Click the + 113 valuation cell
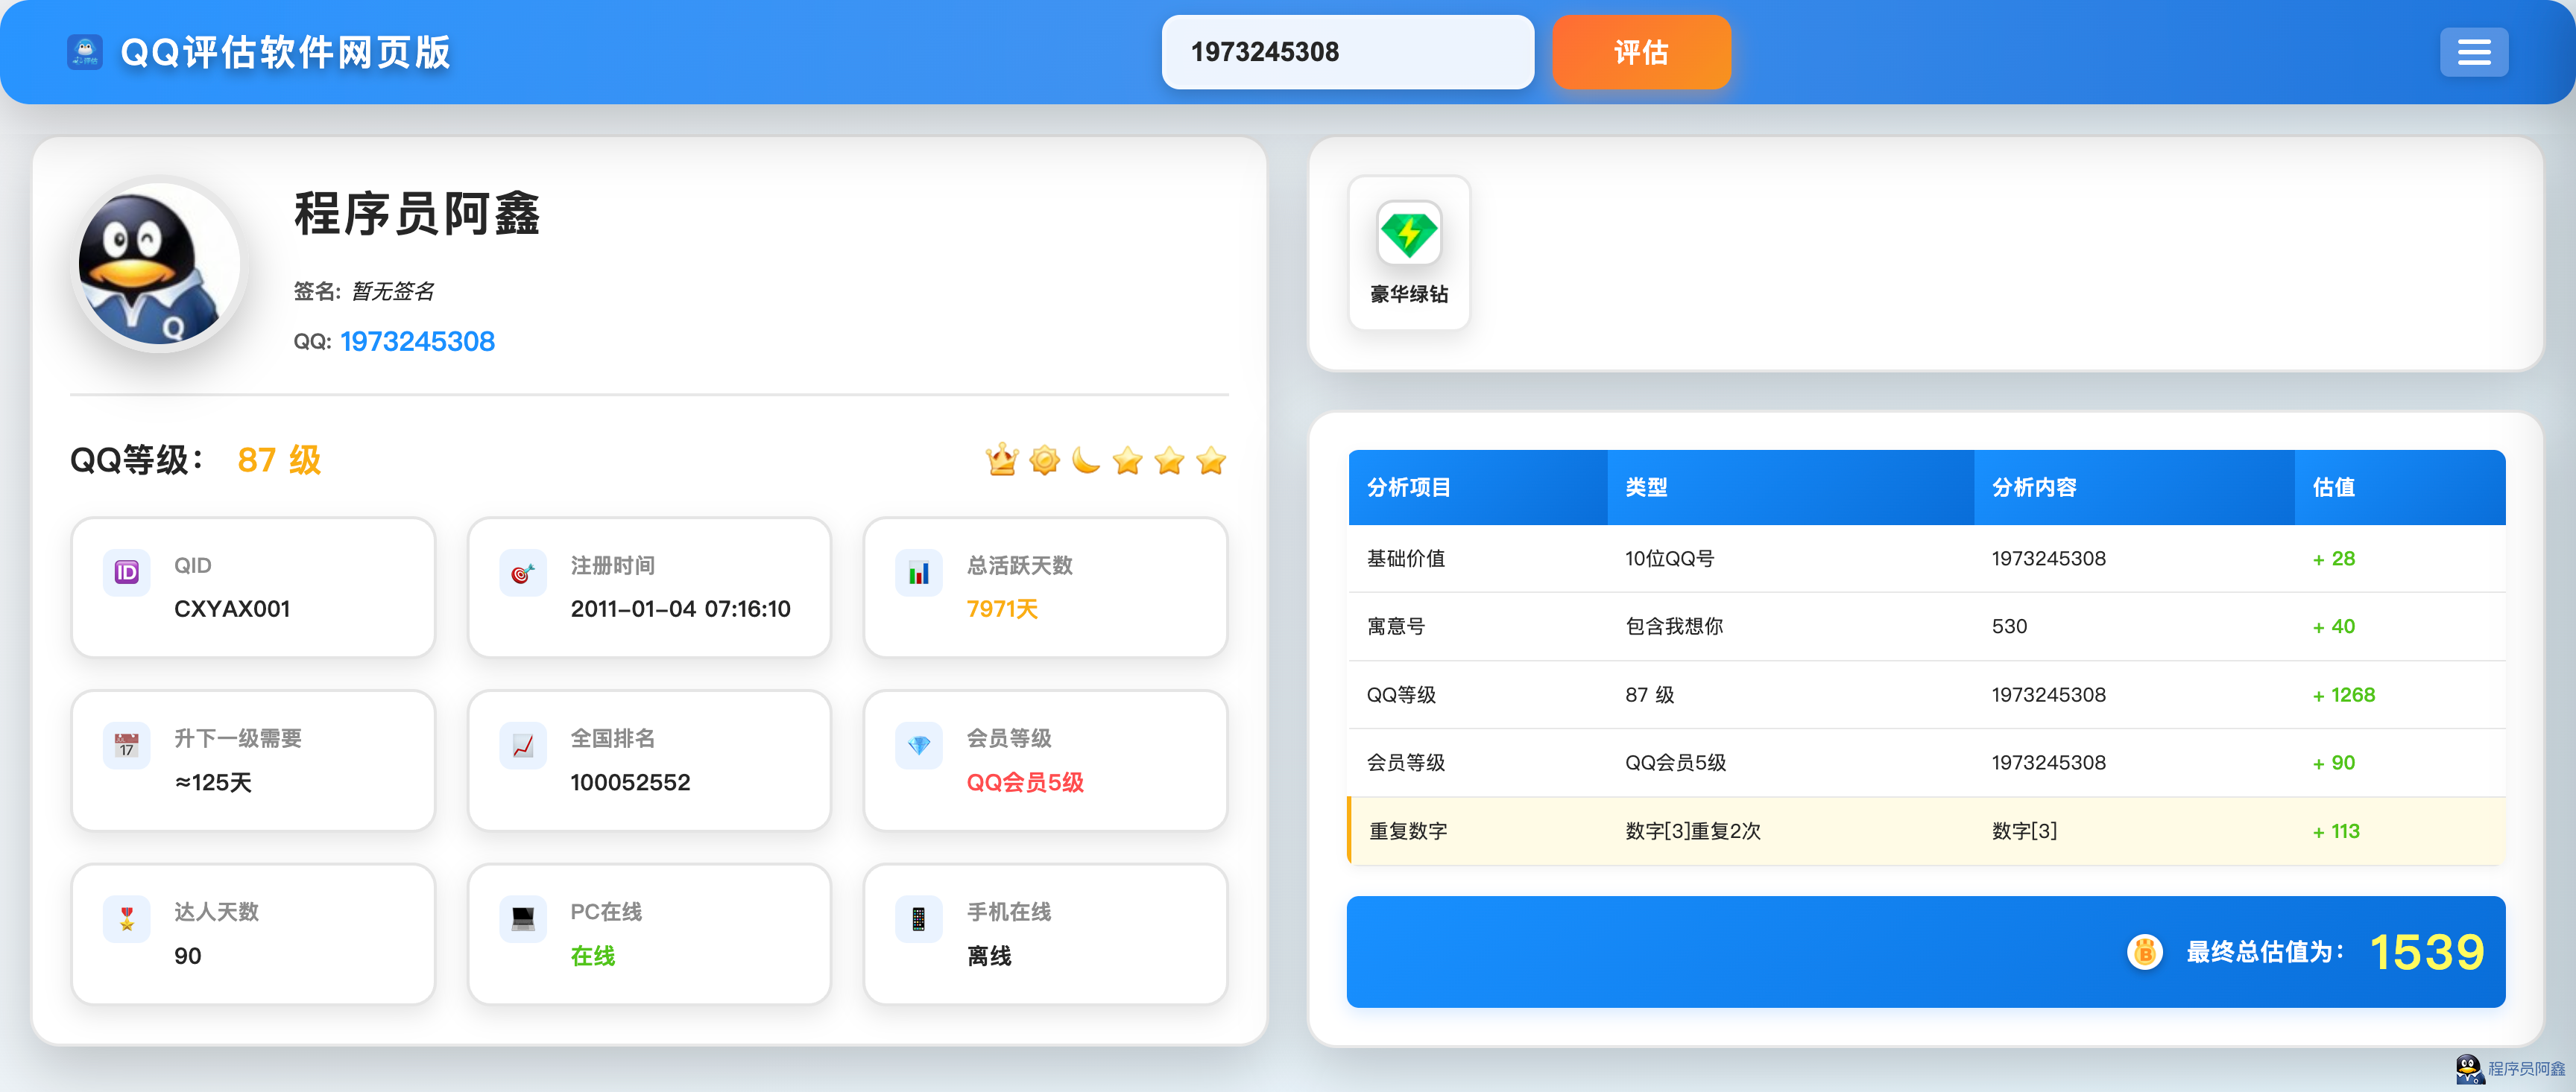The width and height of the screenshot is (2576, 1092). 2335,831
